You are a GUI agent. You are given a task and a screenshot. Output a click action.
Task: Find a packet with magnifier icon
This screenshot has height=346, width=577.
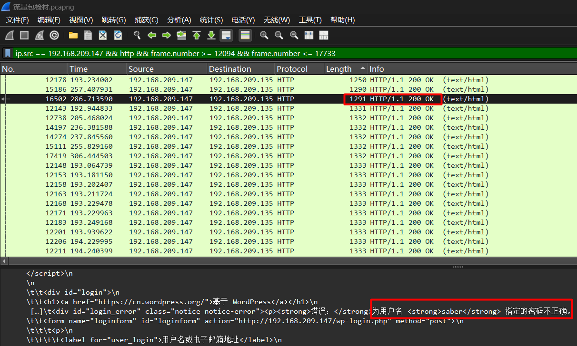[137, 35]
